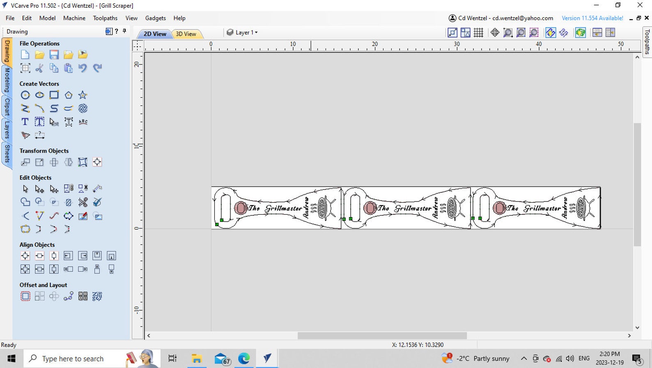The width and height of the screenshot is (652, 368).
Task: Open File Explorer from the taskbar
Action: [x=197, y=359]
